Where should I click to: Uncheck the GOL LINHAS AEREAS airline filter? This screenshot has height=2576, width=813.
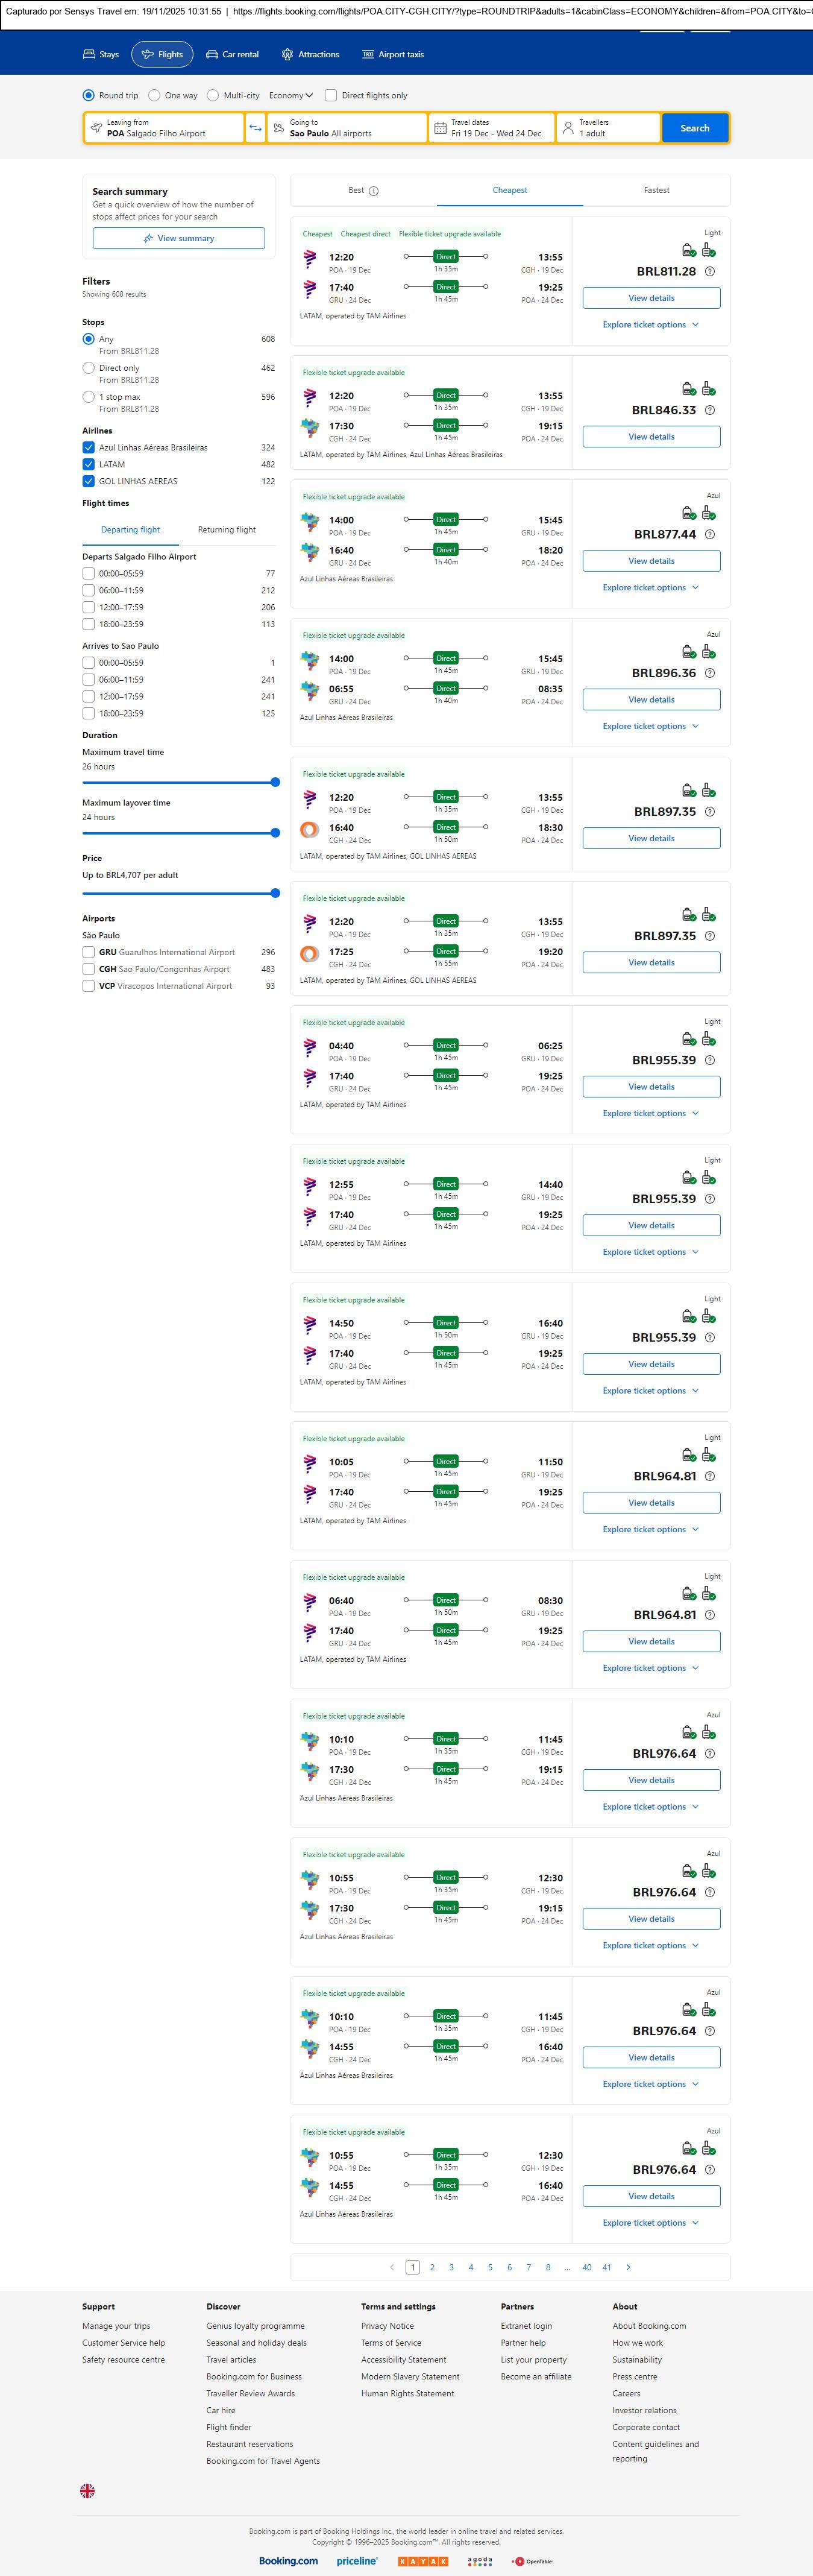[89, 481]
